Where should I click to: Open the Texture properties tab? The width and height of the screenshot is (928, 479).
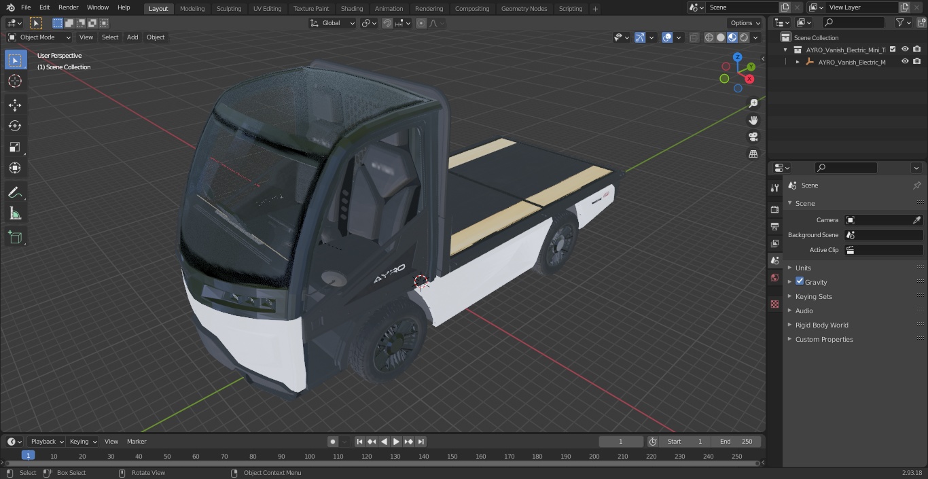pos(774,304)
